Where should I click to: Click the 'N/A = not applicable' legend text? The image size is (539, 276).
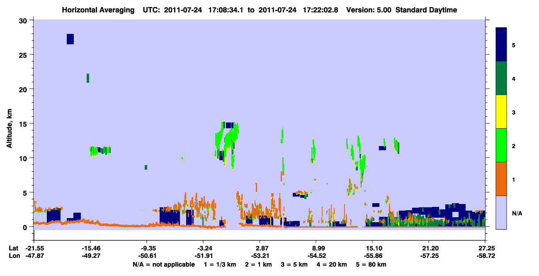click(x=164, y=264)
